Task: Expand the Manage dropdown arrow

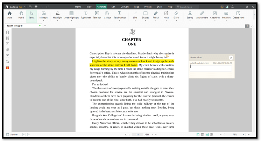Action: (43, 21)
